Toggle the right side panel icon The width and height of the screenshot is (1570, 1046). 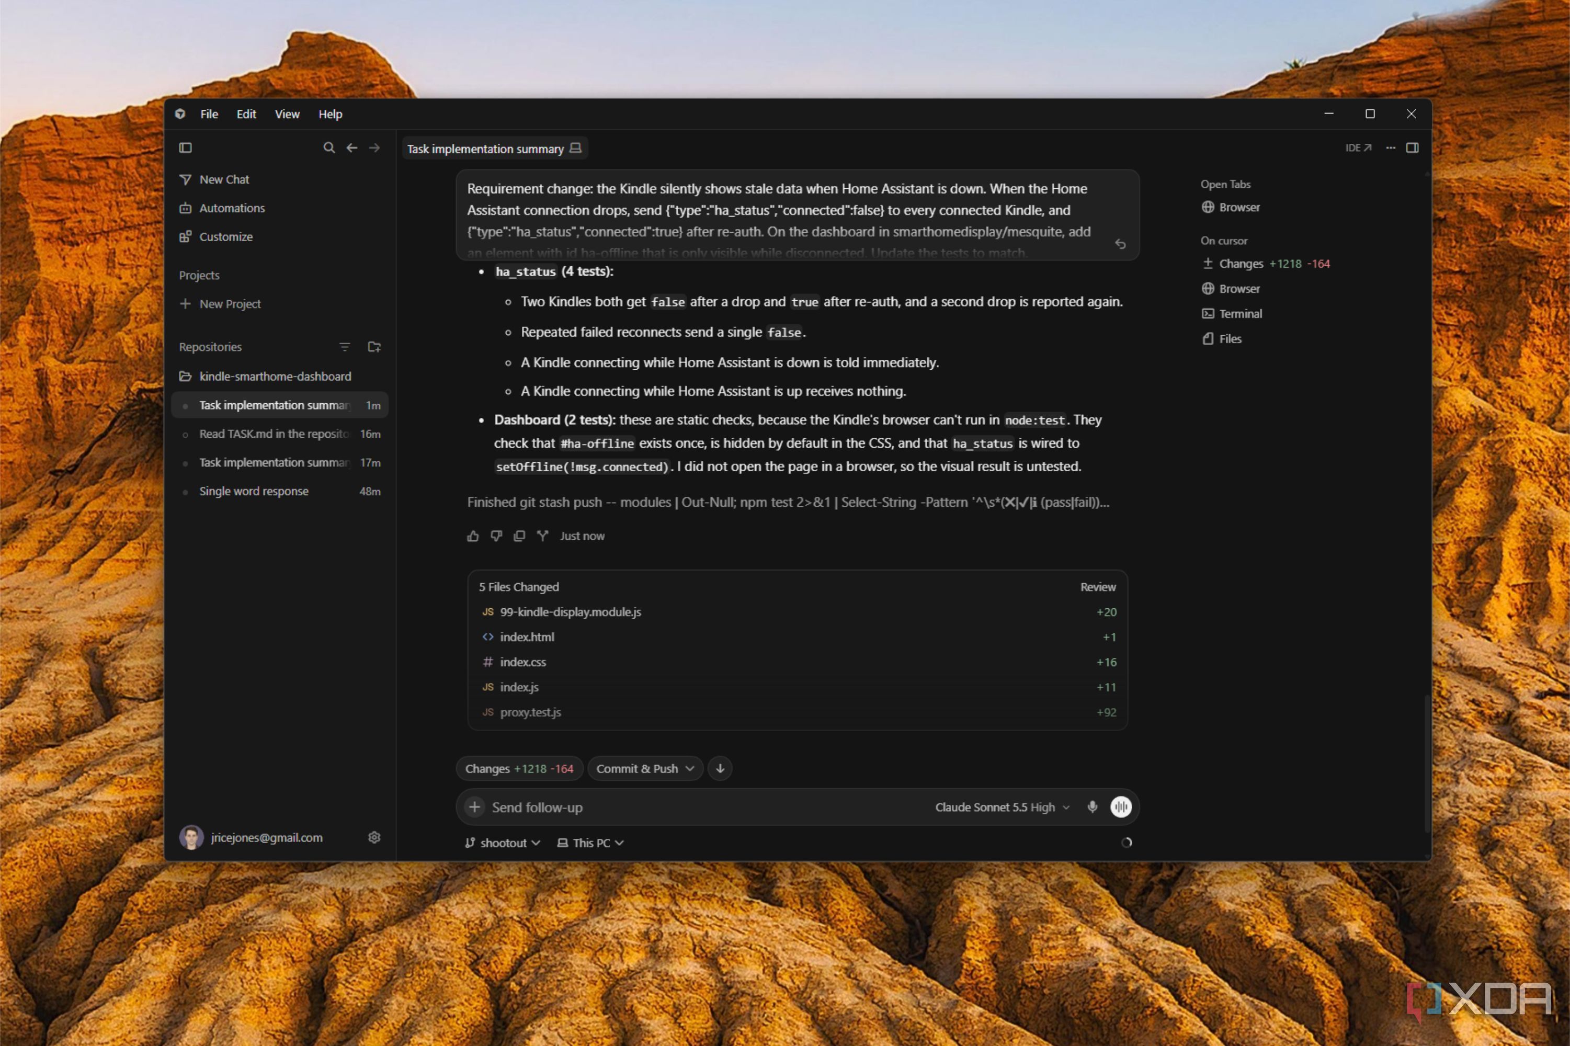[1413, 147]
